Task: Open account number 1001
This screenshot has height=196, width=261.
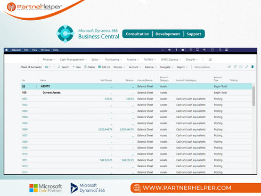Action: click(25, 99)
